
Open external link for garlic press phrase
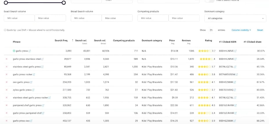[x=30, y=51]
